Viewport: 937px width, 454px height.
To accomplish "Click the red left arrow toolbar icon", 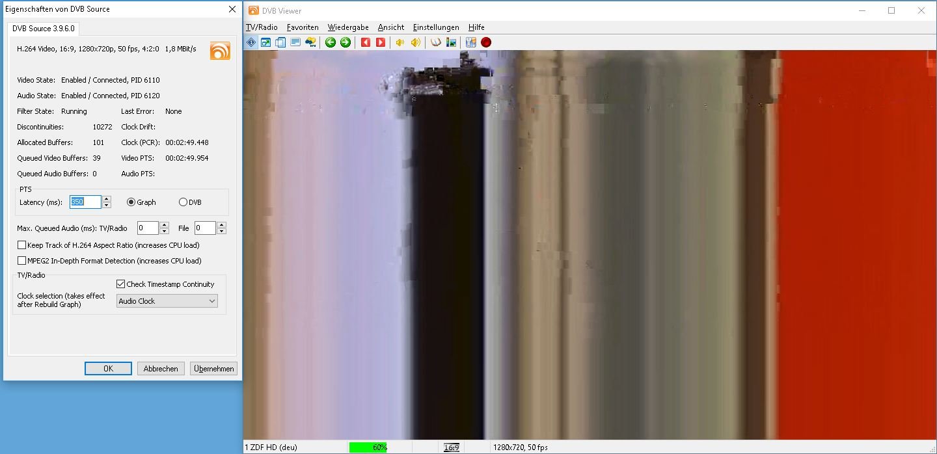I will (x=366, y=42).
